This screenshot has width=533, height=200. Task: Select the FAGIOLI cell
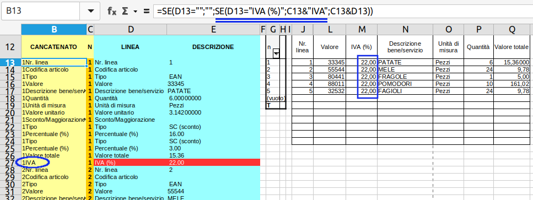[405, 91]
